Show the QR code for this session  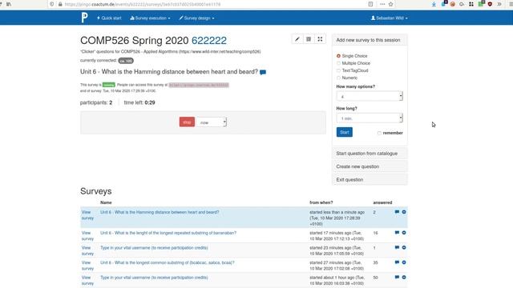point(309,39)
